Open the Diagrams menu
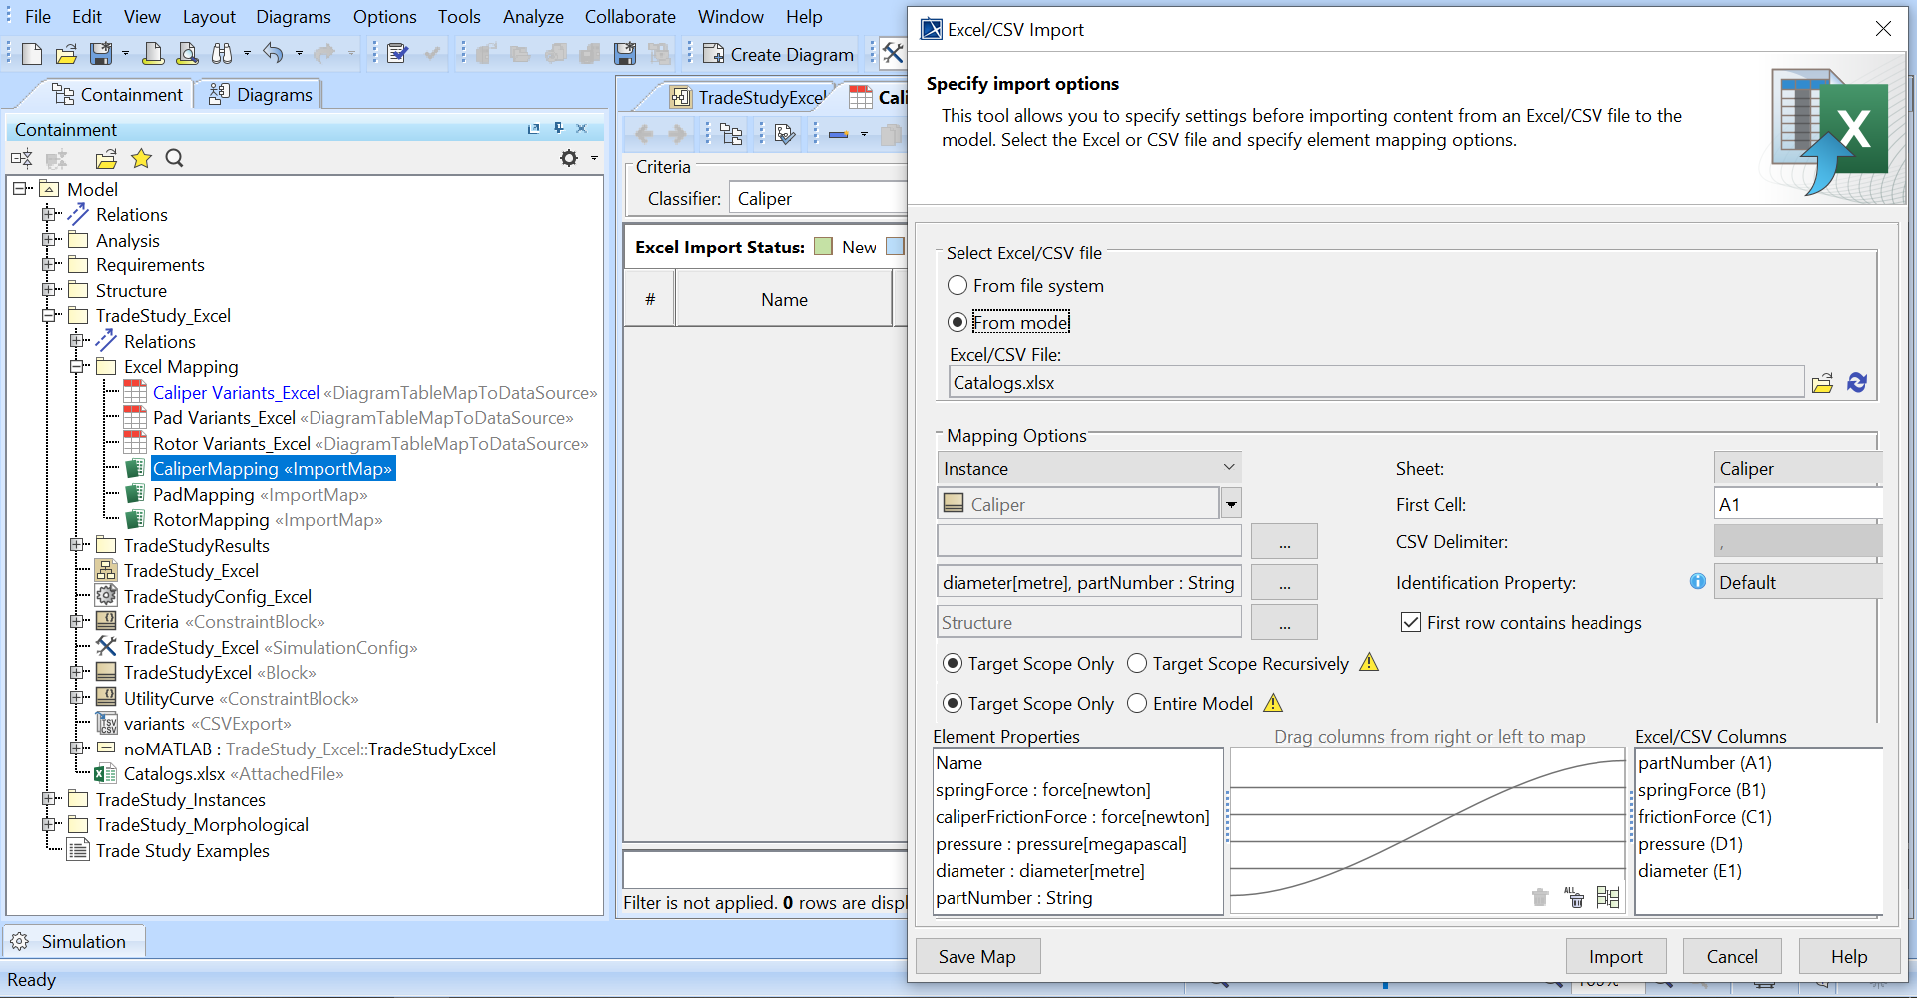Viewport: 1917px width, 998px height. (293, 17)
